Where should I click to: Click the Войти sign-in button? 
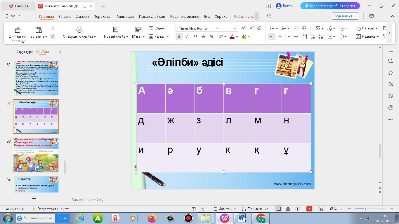(x=284, y=6)
